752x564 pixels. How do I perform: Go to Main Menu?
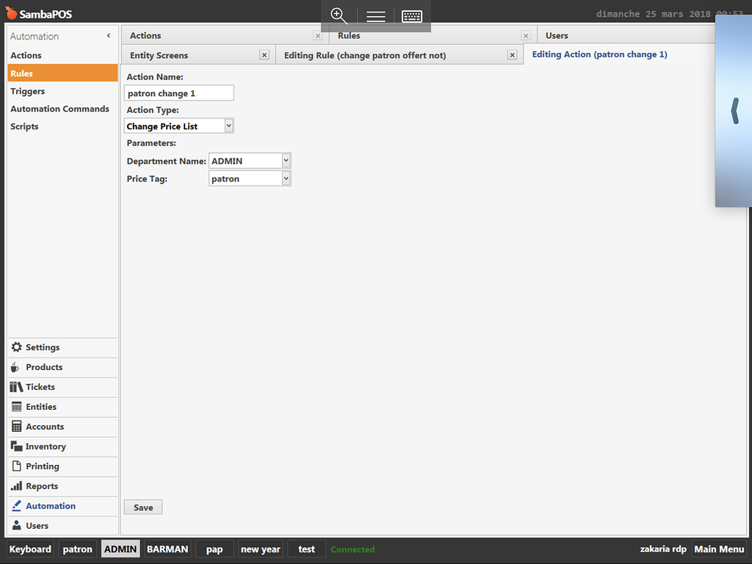pos(719,549)
